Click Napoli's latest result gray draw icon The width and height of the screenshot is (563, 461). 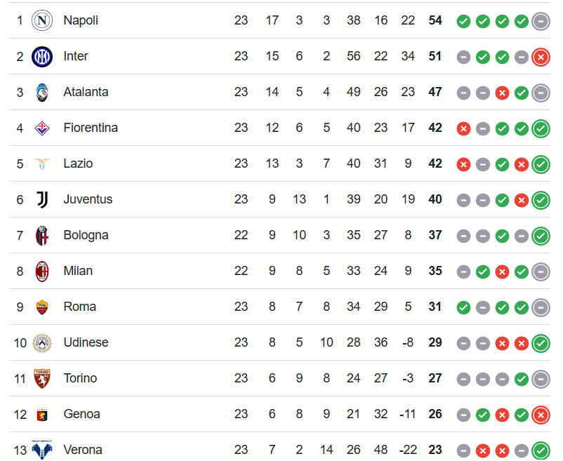541,21
